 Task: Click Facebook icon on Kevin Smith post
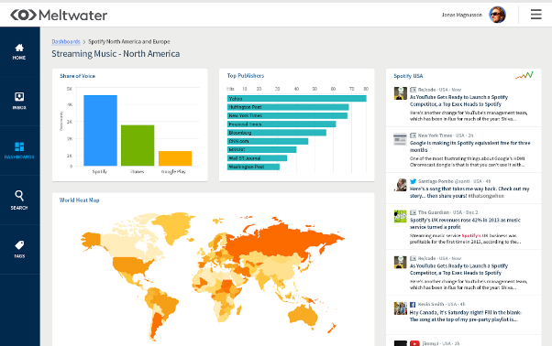(413, 304)
